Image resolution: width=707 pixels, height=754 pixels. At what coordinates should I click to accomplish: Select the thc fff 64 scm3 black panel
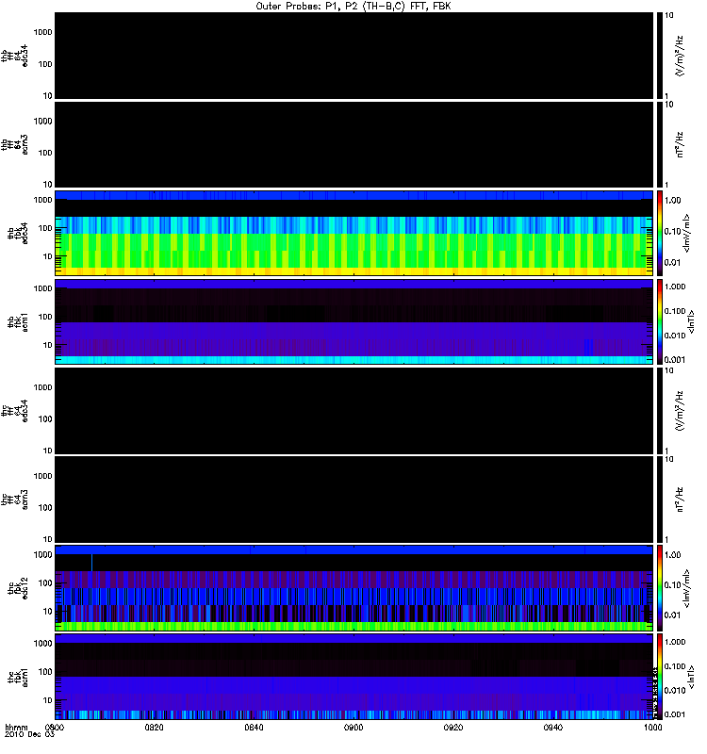[x=354, y=500]
